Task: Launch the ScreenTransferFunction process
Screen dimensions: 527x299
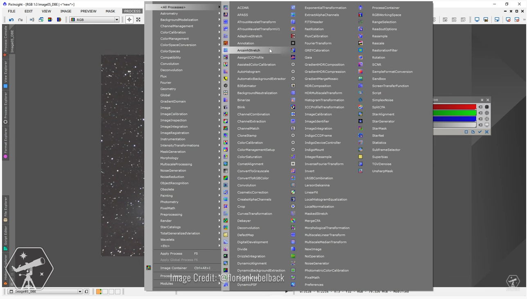Action: [390, 86]
